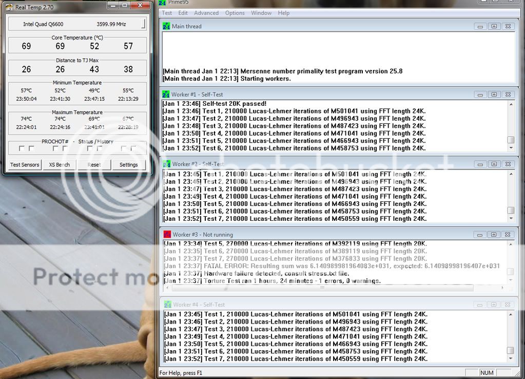Click the Worker #1 window icon
Screen dimensions: 525x379
point(166,94)
